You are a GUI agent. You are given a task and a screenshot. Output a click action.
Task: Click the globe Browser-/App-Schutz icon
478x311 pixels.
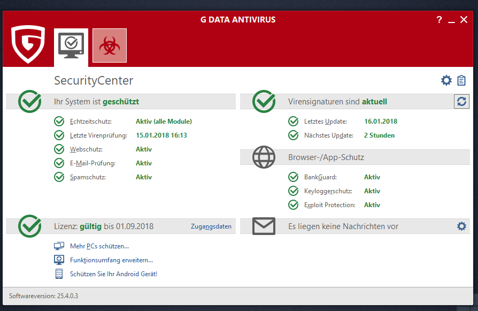click(x=264, y=157)
